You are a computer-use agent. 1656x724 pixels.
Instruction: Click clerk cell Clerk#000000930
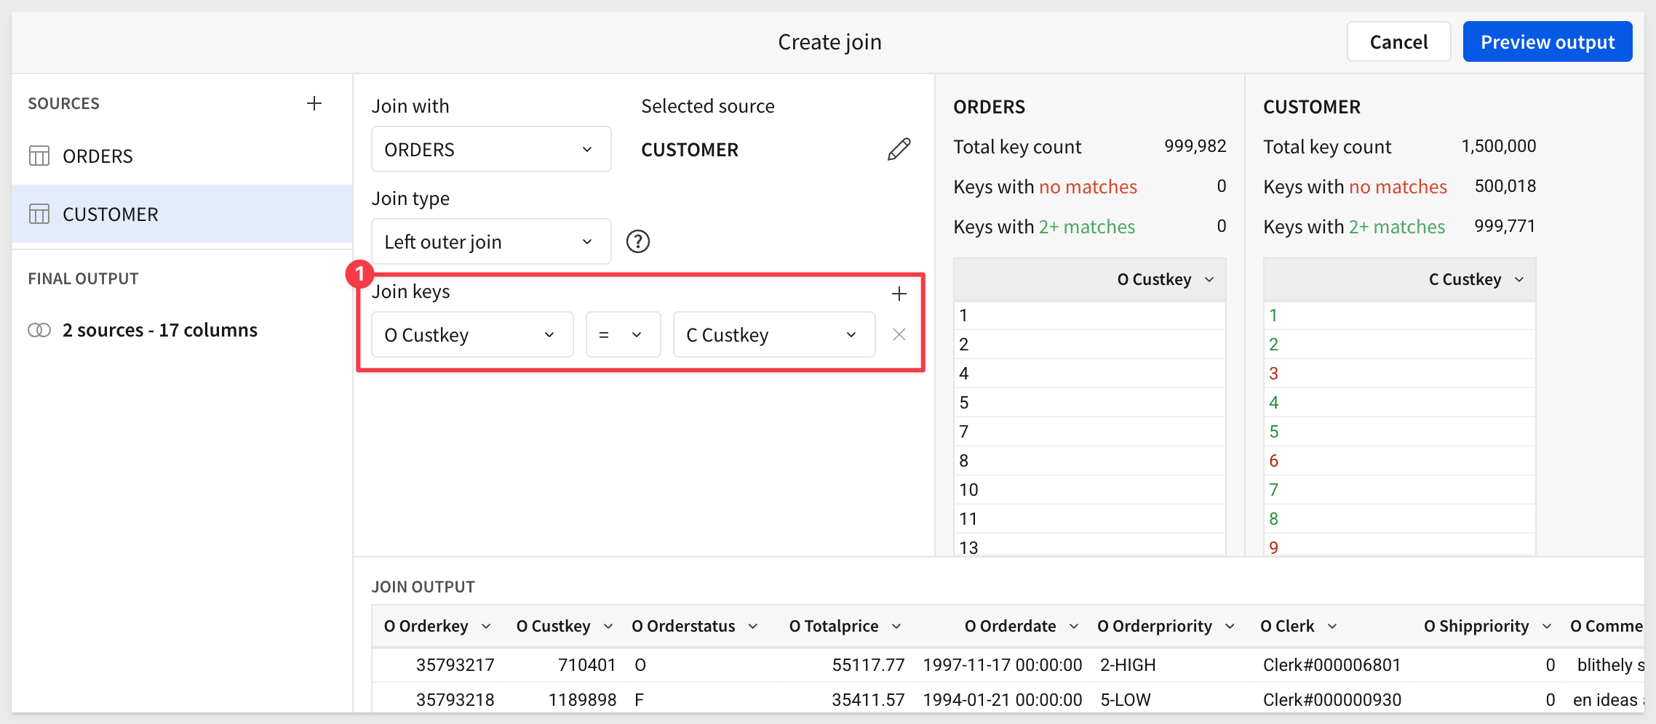[x=1332, y=700]
